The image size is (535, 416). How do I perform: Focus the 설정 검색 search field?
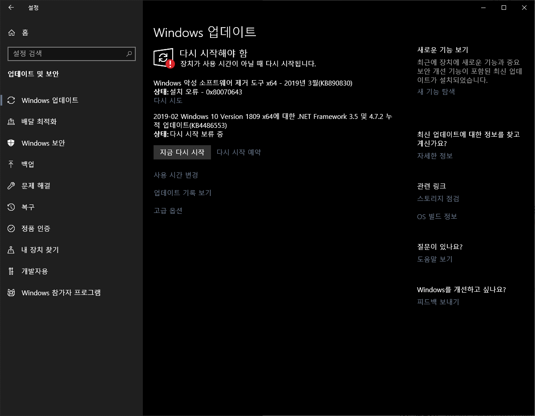point(72,54)
